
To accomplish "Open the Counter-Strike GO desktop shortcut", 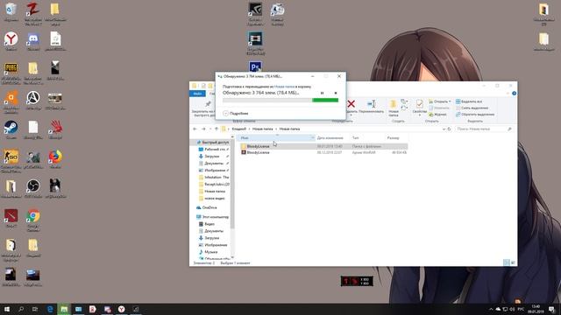I will click(x=11, y=161).
